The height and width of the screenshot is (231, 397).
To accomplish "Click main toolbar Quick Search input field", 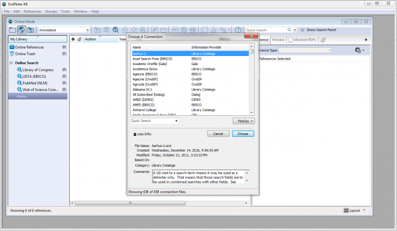I will coord(266,30).
